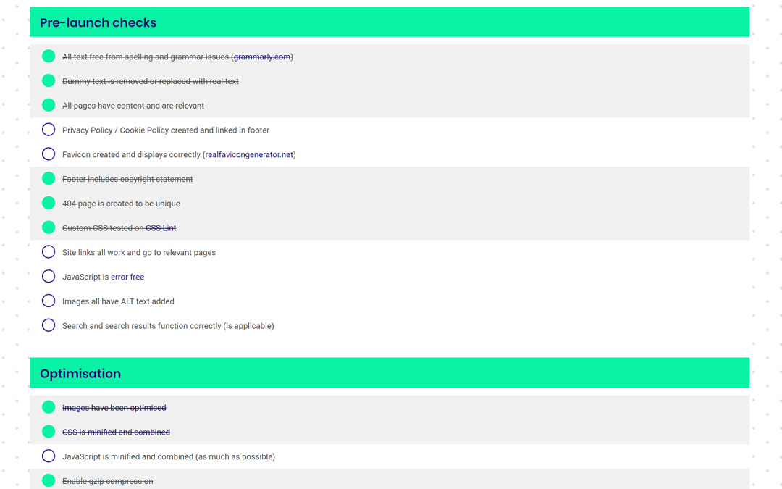Uncheck the Footer includes copyright statement item

(49, 178)
